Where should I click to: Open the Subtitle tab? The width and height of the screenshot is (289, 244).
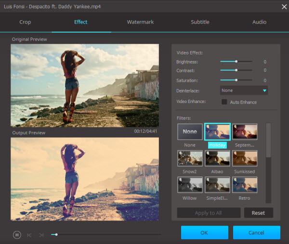pos(200,22)
